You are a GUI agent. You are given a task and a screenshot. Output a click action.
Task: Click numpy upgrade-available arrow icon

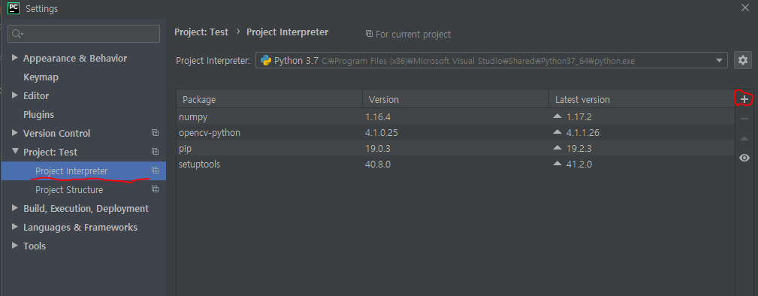[557, 116]
